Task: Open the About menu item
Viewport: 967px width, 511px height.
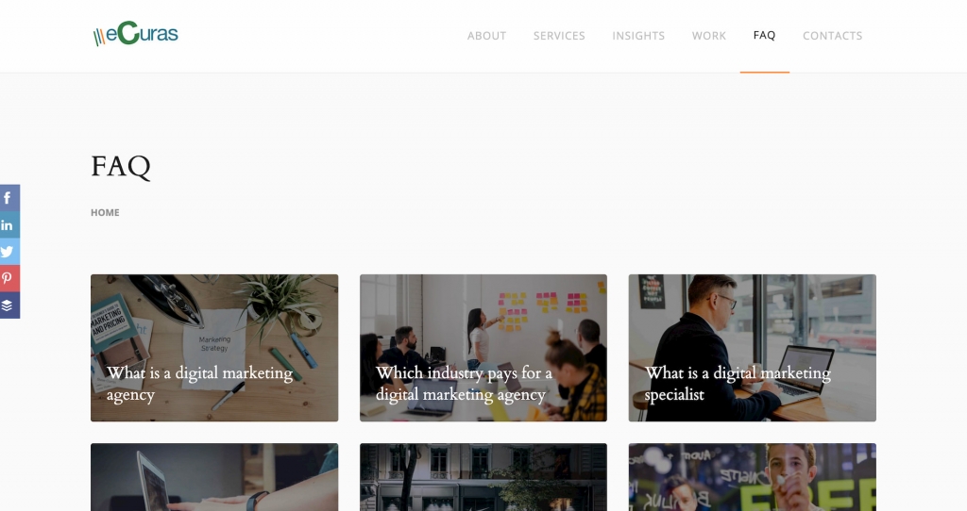Action: point(486,36)
